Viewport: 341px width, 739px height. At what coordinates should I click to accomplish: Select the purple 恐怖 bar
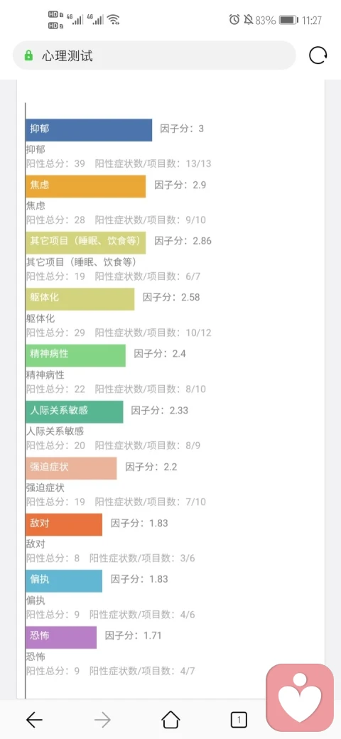tap(61, 637)
